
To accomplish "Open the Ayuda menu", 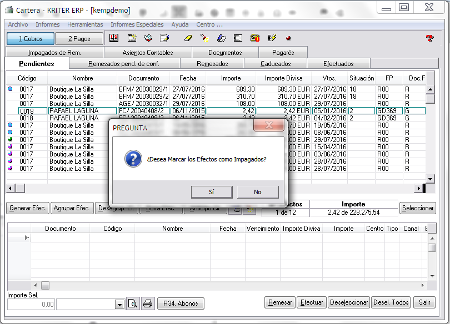I will pyautogui.click(x=180, y=24).
